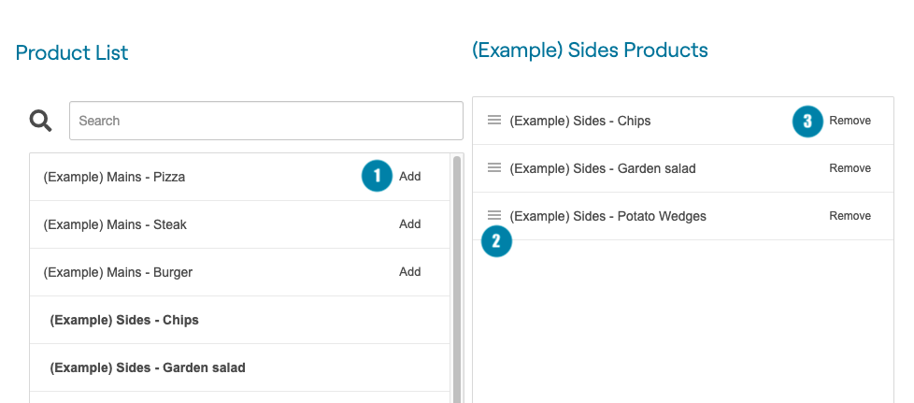Click drag handle for Sides - Garden salad
This screenshot has width=914, height=403.
coord(494,168)
